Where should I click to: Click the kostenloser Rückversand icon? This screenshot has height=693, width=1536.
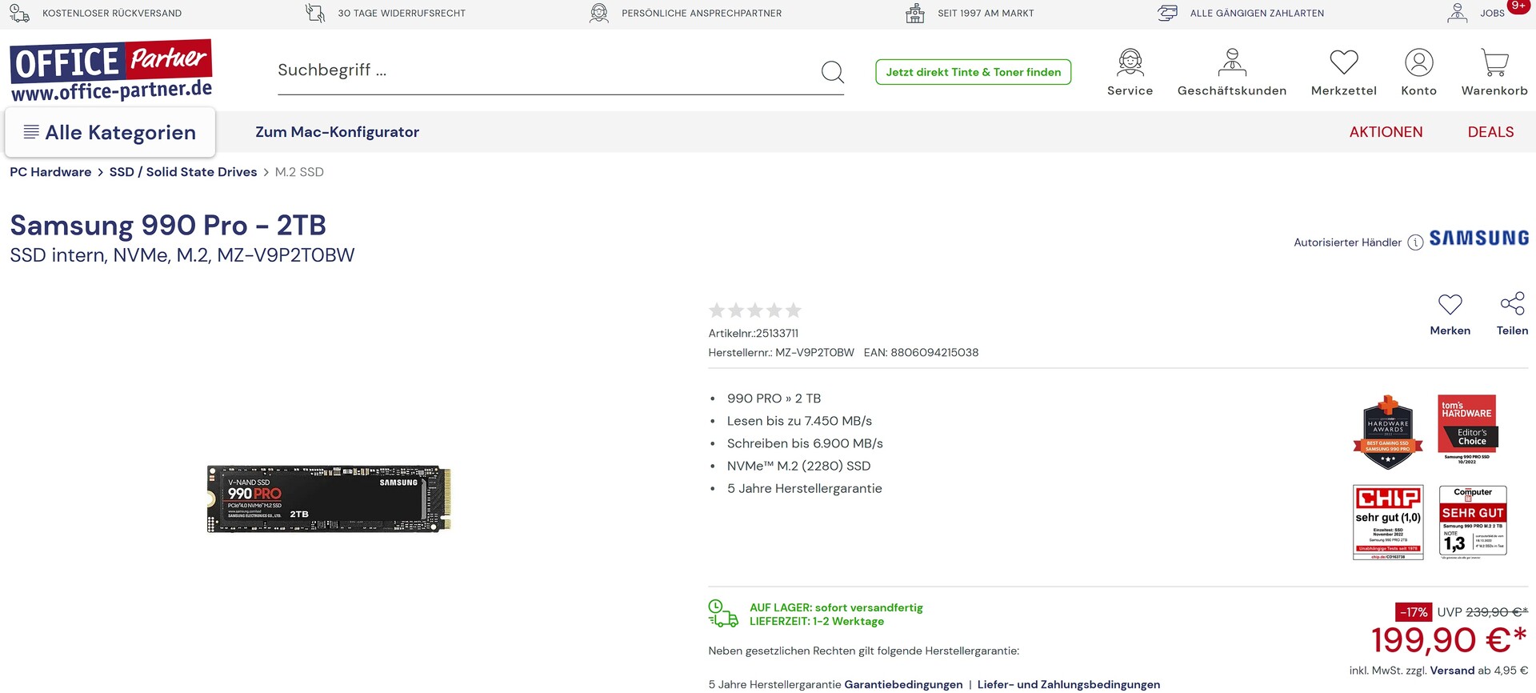coord(19,13)
